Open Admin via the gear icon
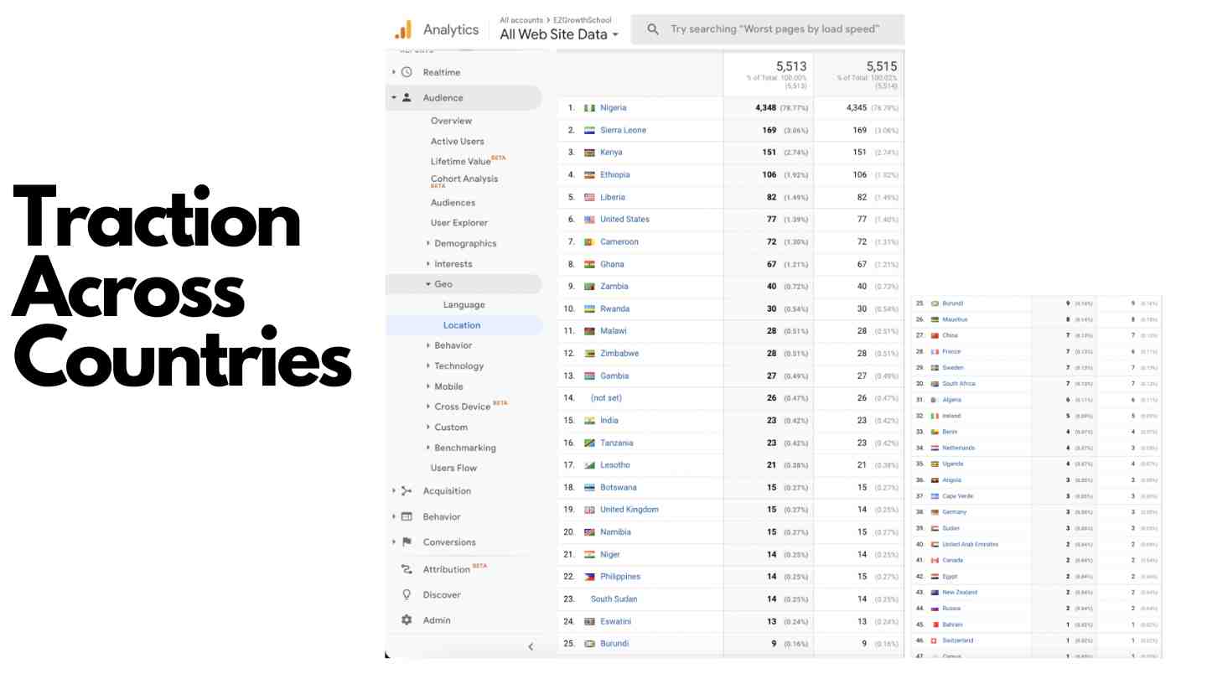This screenshot has height=679, width=1207. click(407, 620)
